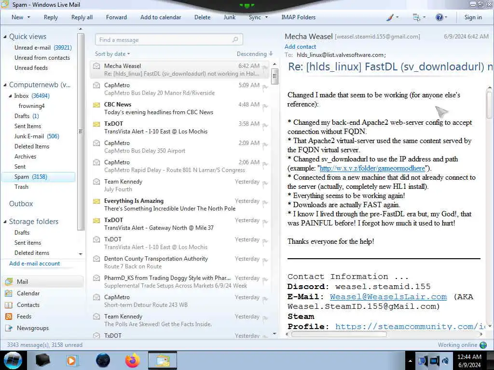Screen dimensions: 494x370
Task: Toggle flag on CapMetro 5:09 AM message
Action: click(265, 87)
